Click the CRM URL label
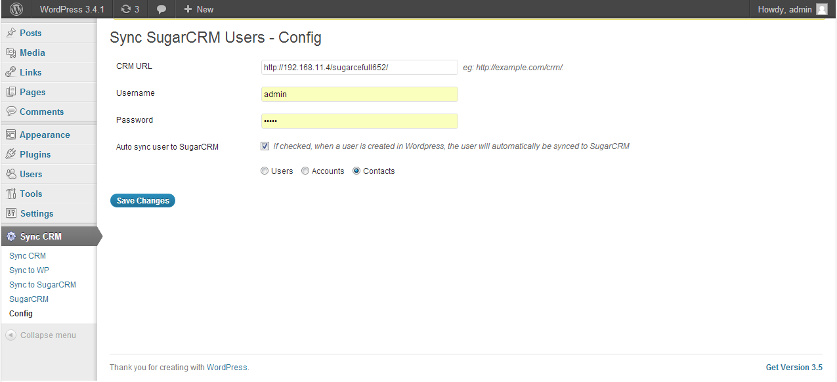Image resolution: width=837 pixels, height=382 pixels. pyautogui.click(x=134, y=66)
